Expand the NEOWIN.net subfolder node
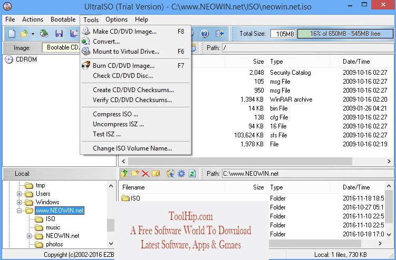This screenshot has width=396, height=260. point(30,236)
